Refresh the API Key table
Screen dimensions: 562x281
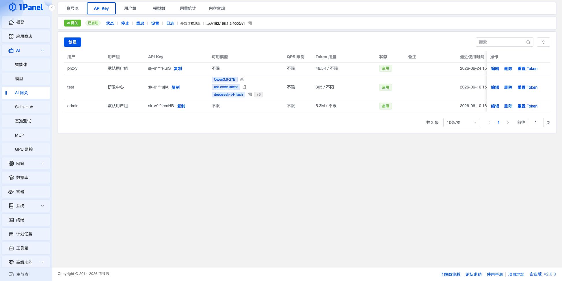(x=543, y=42)
